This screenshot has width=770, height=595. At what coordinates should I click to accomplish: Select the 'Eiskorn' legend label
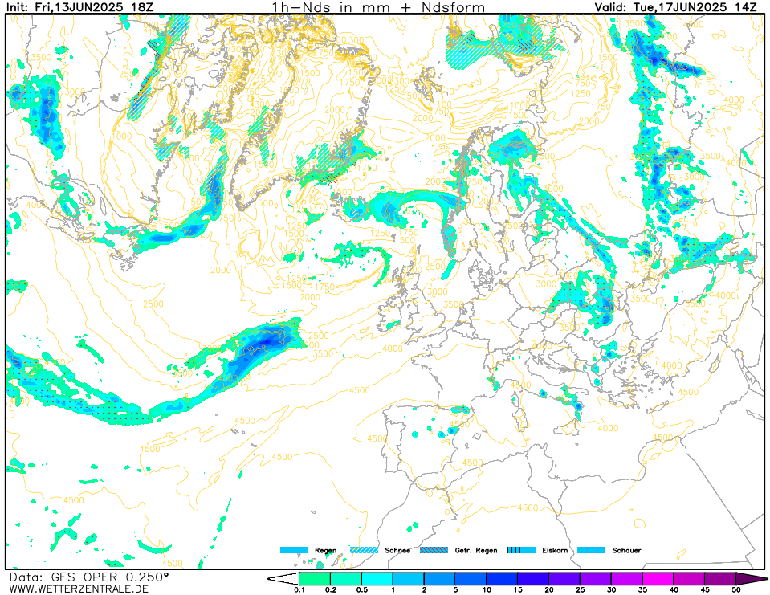(555, 550)
